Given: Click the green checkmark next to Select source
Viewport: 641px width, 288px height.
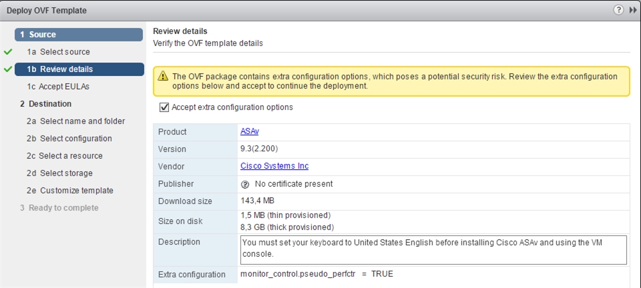Looking at the screenshot, I should (8, 52).
